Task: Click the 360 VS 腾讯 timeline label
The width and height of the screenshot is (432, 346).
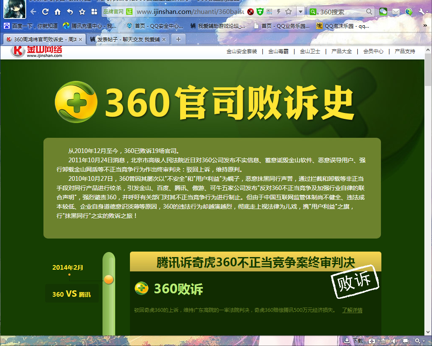Action: [x=72, y=294]
